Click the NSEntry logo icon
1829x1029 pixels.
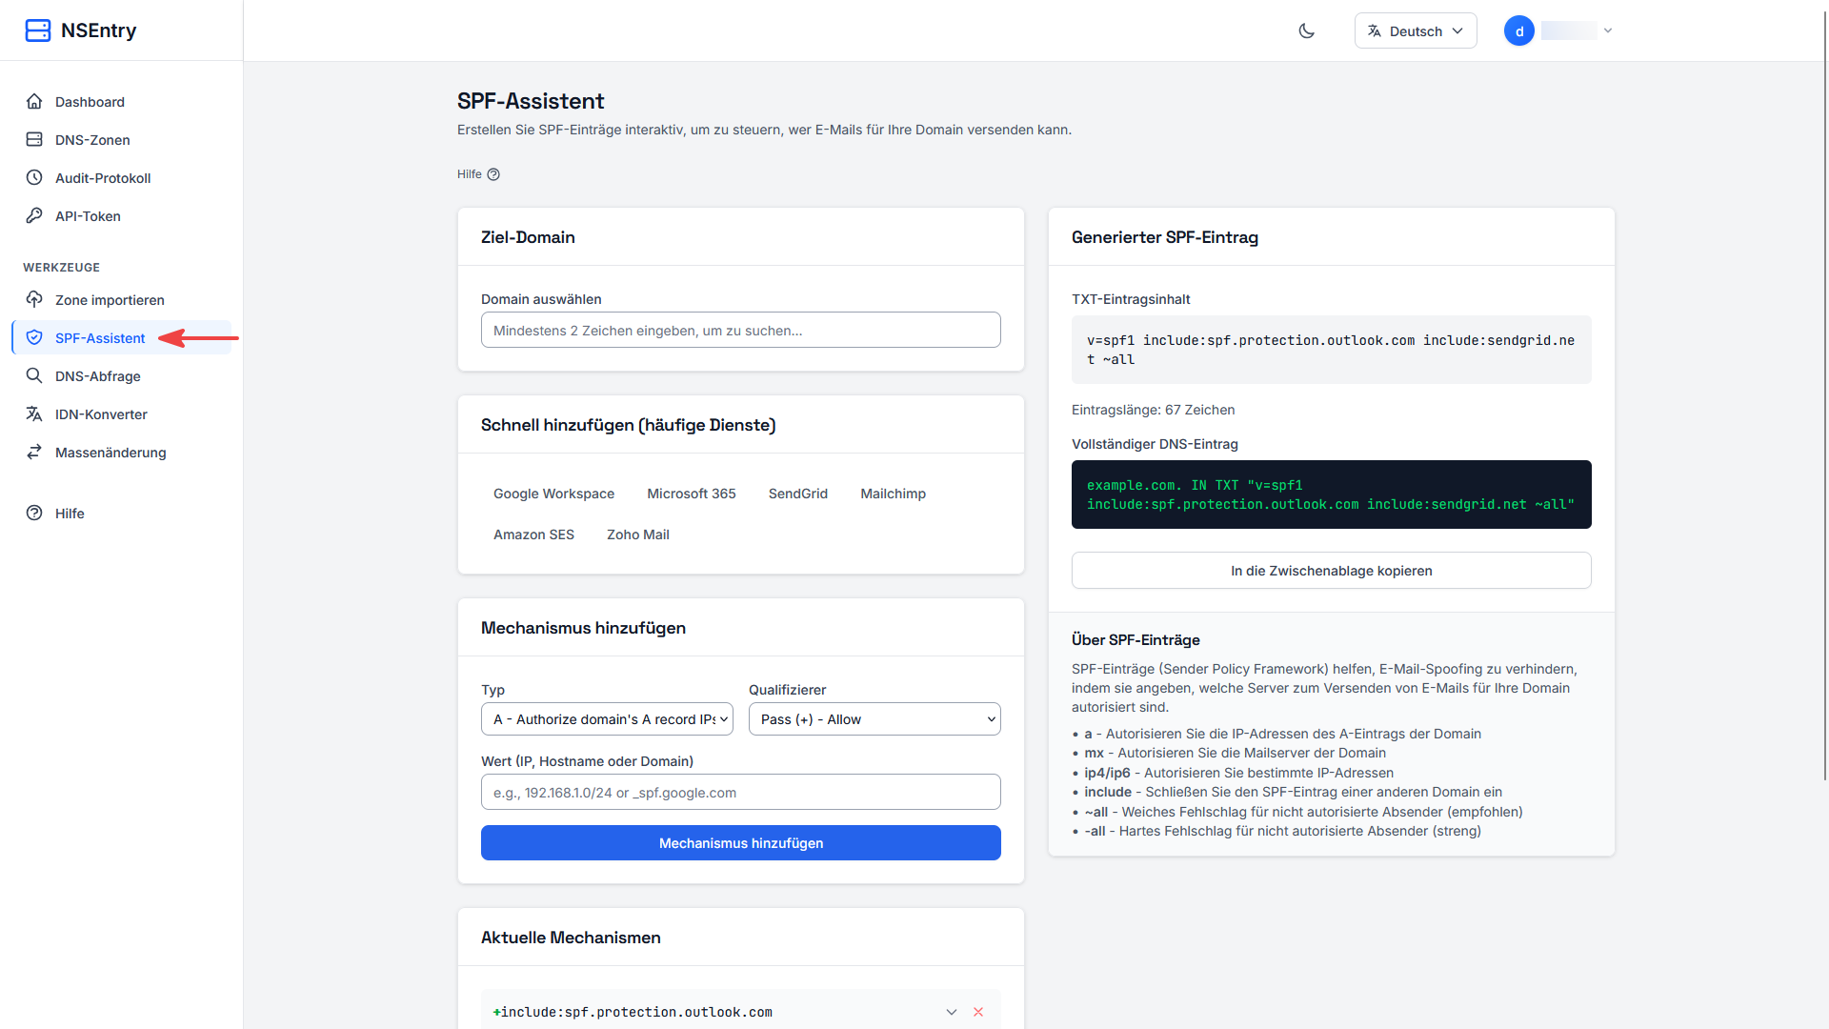tap(38, 30)
